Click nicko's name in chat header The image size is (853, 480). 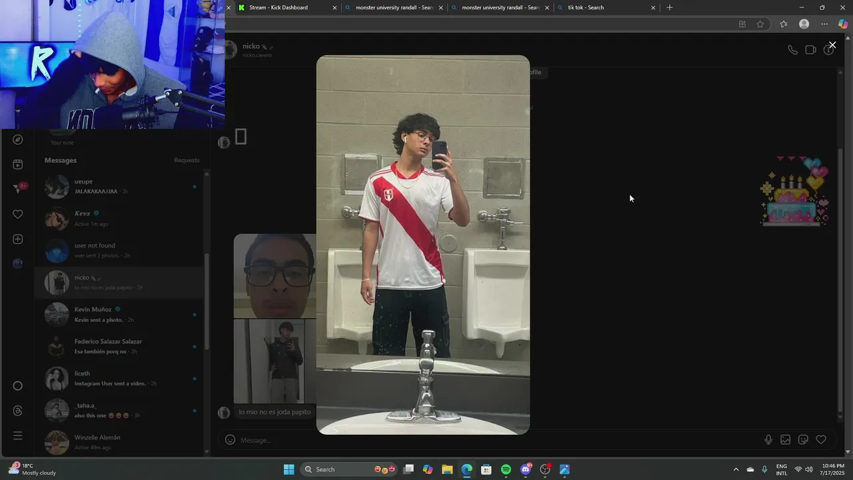coord(251,46)
